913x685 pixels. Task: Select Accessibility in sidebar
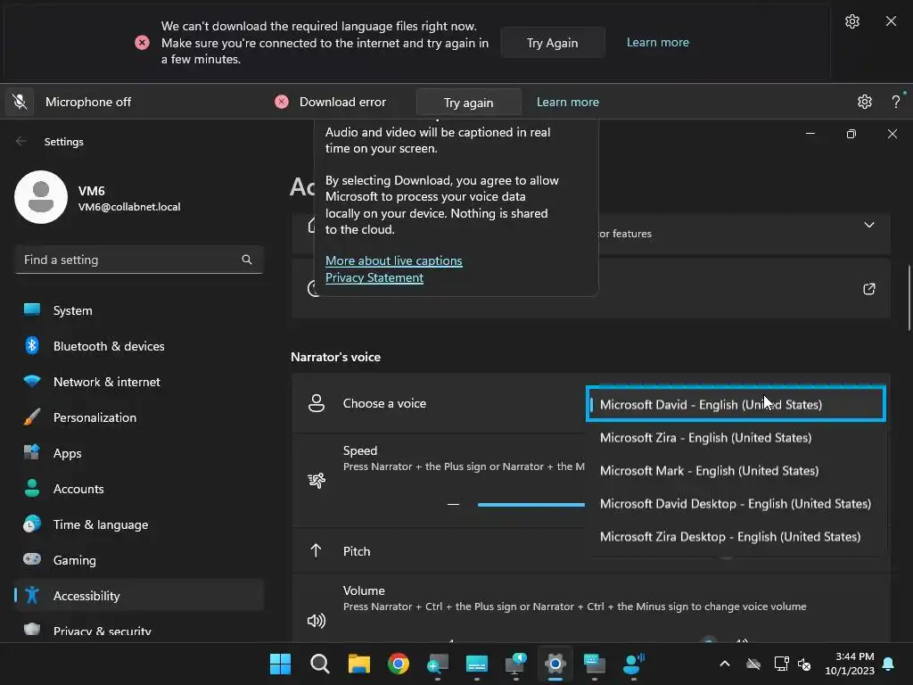pyautogui.click(x=139, y=595)
